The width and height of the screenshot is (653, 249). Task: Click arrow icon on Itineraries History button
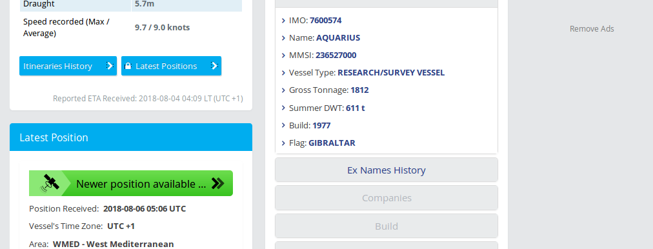tap(110, 66)
